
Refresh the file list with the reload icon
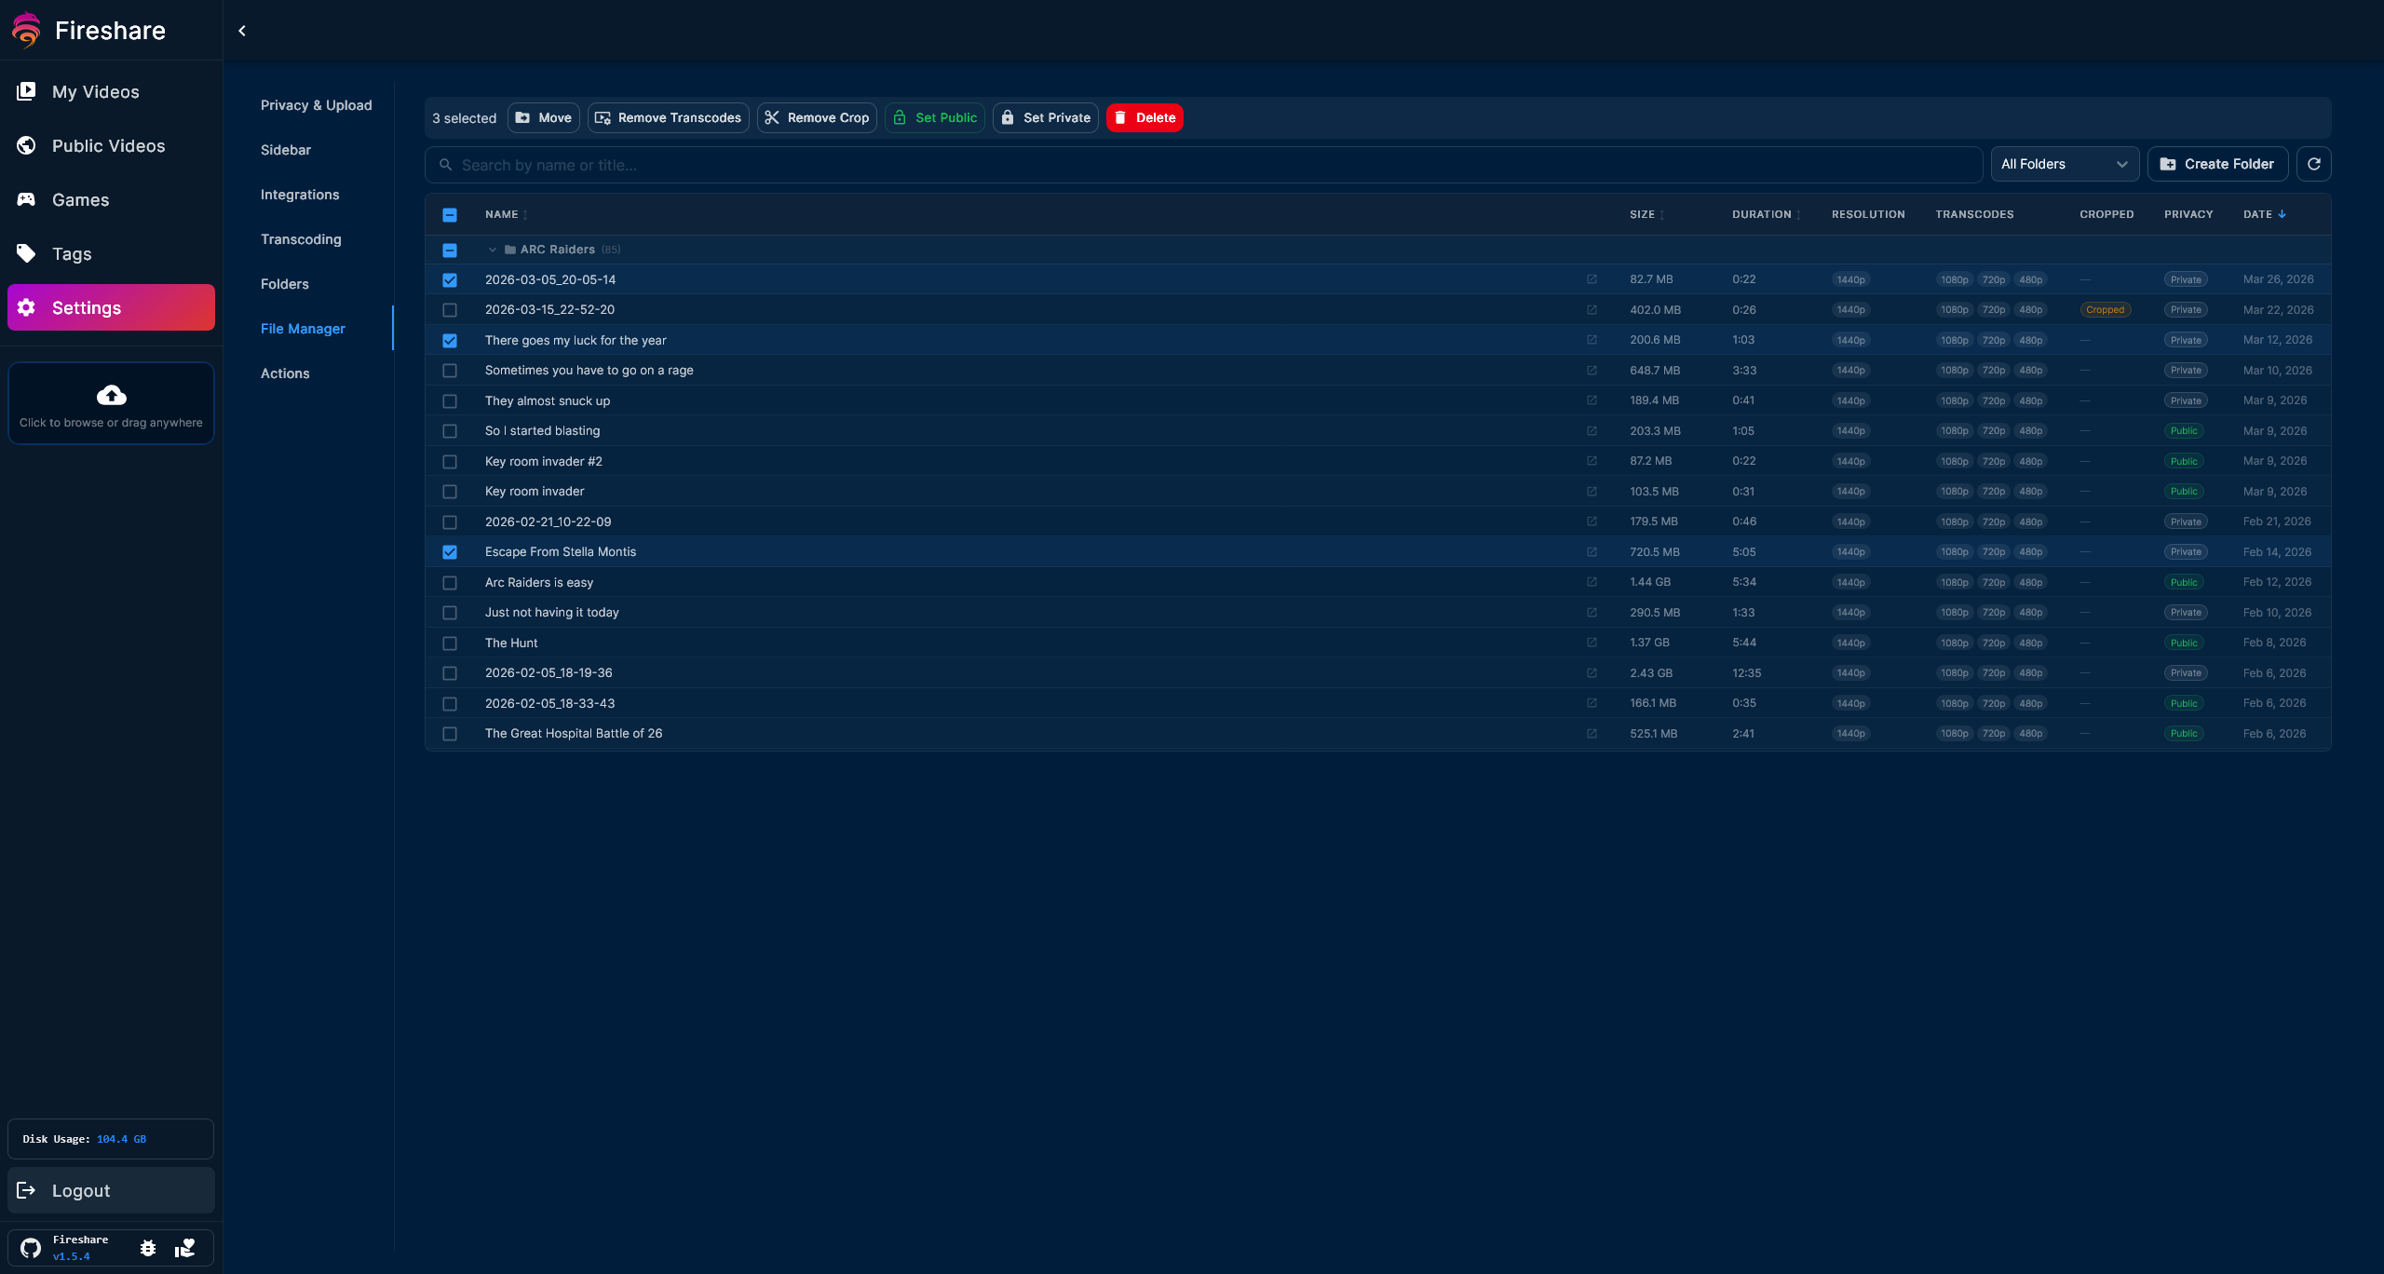coord(2315,164)
